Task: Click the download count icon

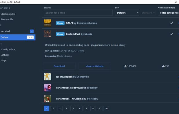Action: (125, 66)
